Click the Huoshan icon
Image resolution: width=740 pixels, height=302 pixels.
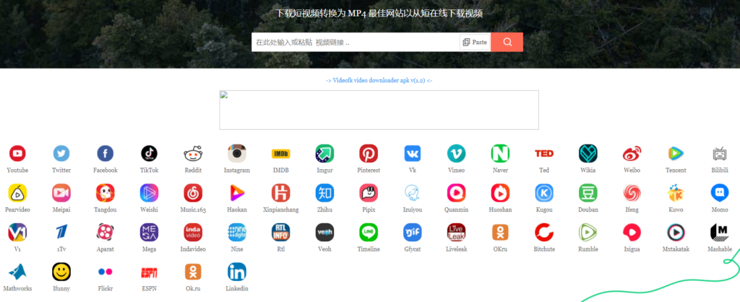(x=500, y=193)
